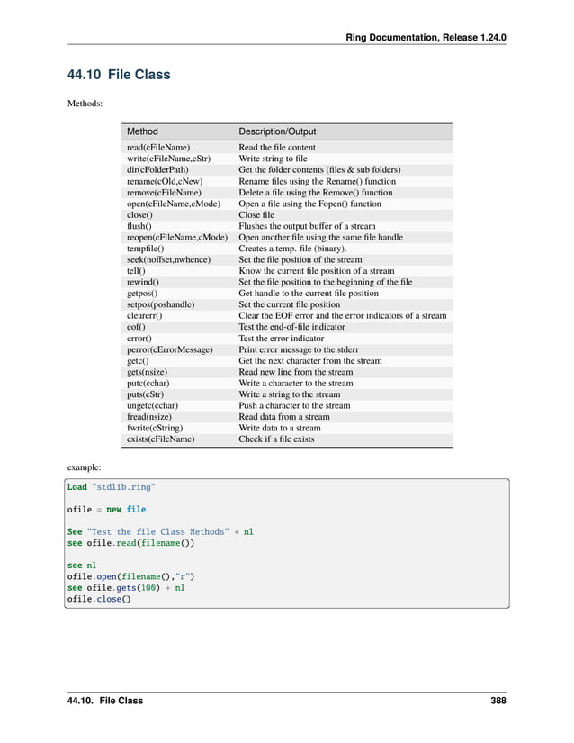Click the 'Read the file content' description
This screenshot has height=743, width=574.
coord(277,148)
